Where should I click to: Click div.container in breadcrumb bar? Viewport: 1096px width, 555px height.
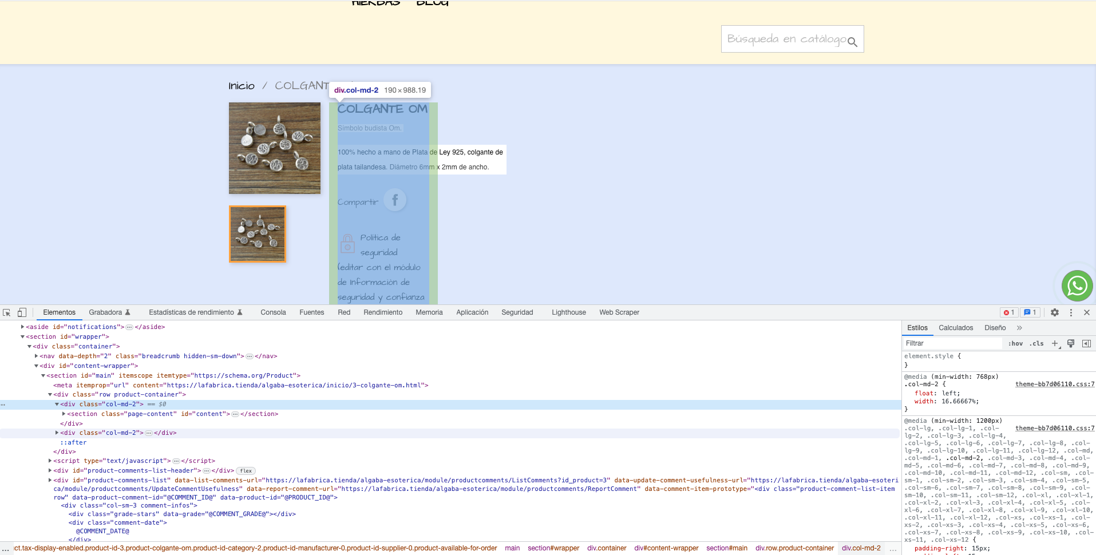pyautogui.click(x=607, y=548)
